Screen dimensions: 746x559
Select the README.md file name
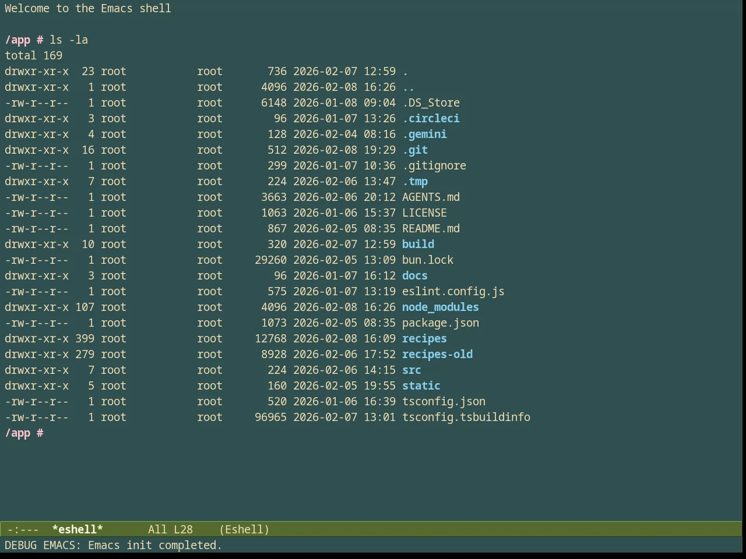coord(431,228)
